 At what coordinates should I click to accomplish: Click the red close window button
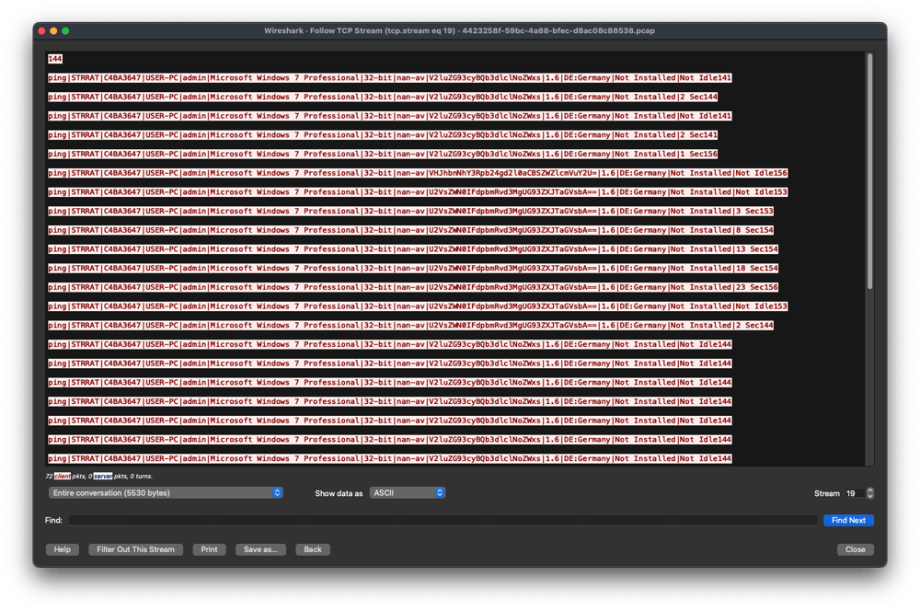pos(42,30)
